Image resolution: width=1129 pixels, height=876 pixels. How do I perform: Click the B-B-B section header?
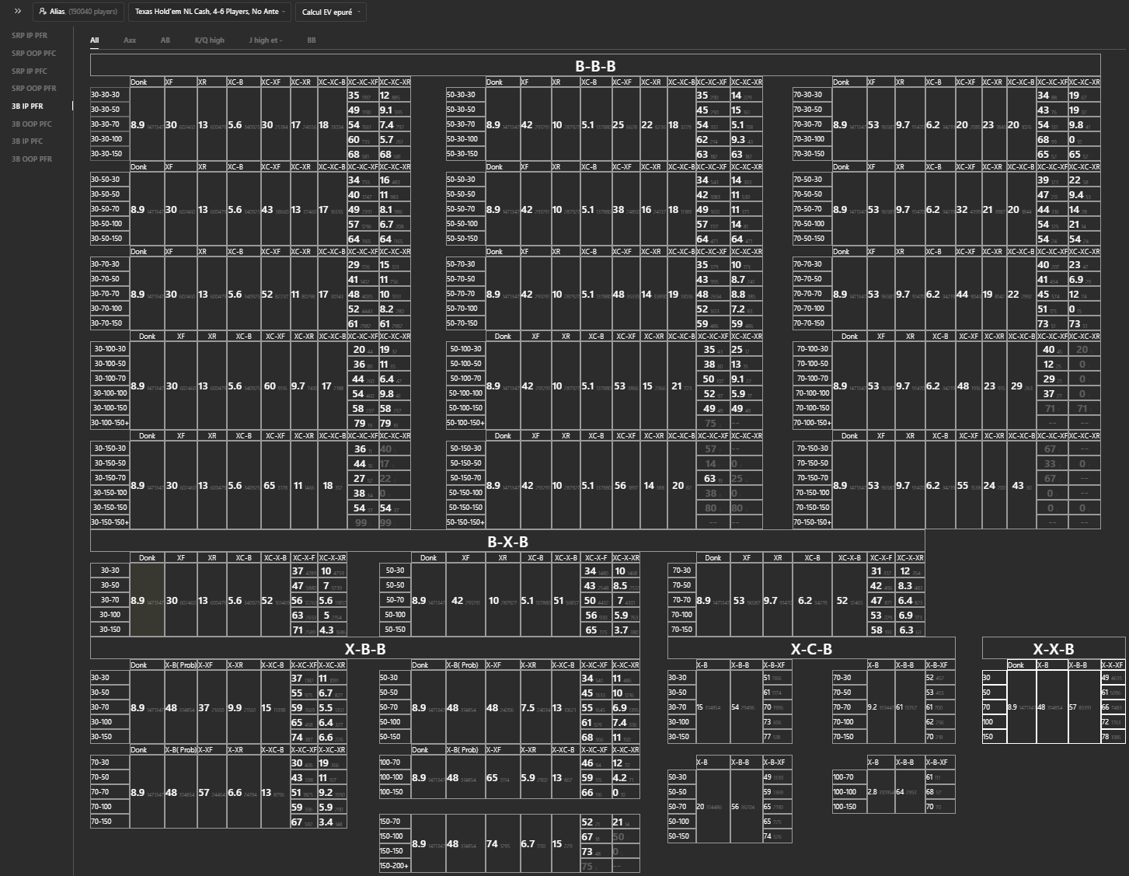(595, 66)
